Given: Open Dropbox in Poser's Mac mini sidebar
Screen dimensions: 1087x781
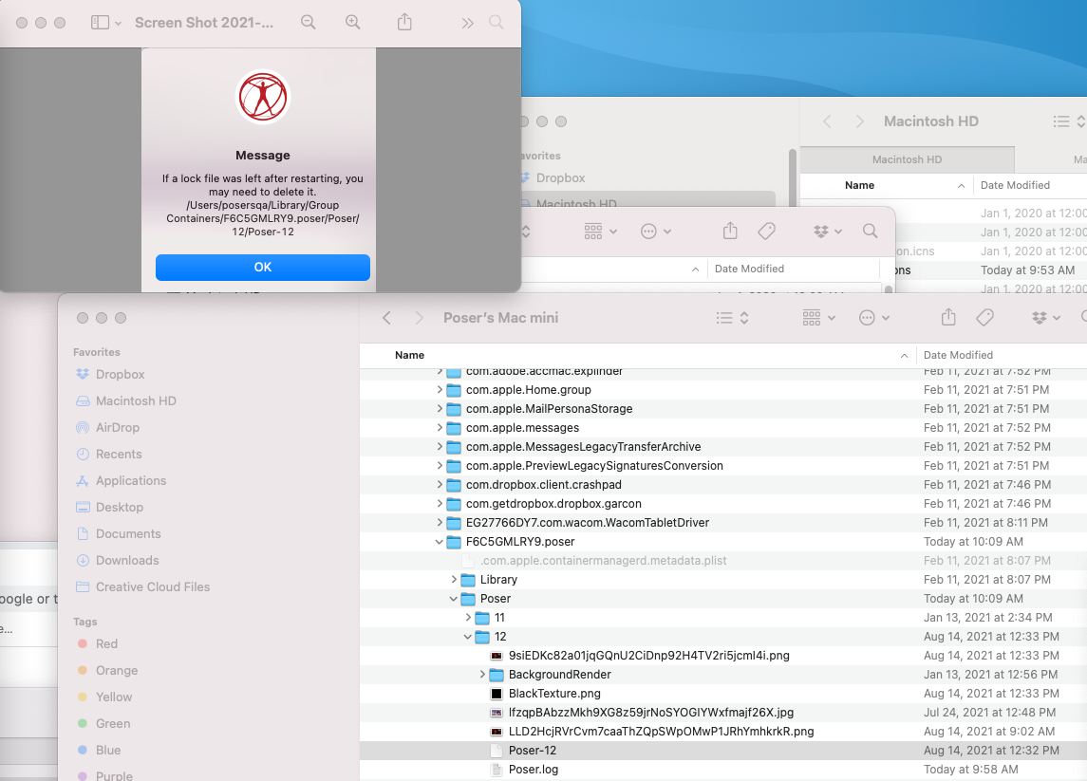Looking at the screenshot, I should 120,374.
